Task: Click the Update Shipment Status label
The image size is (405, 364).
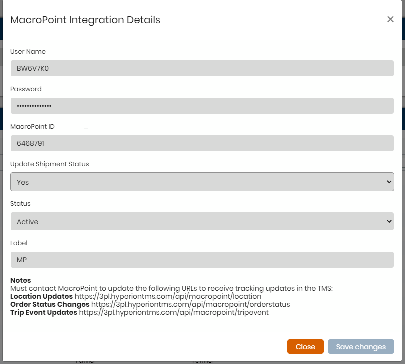Action: 50,164
